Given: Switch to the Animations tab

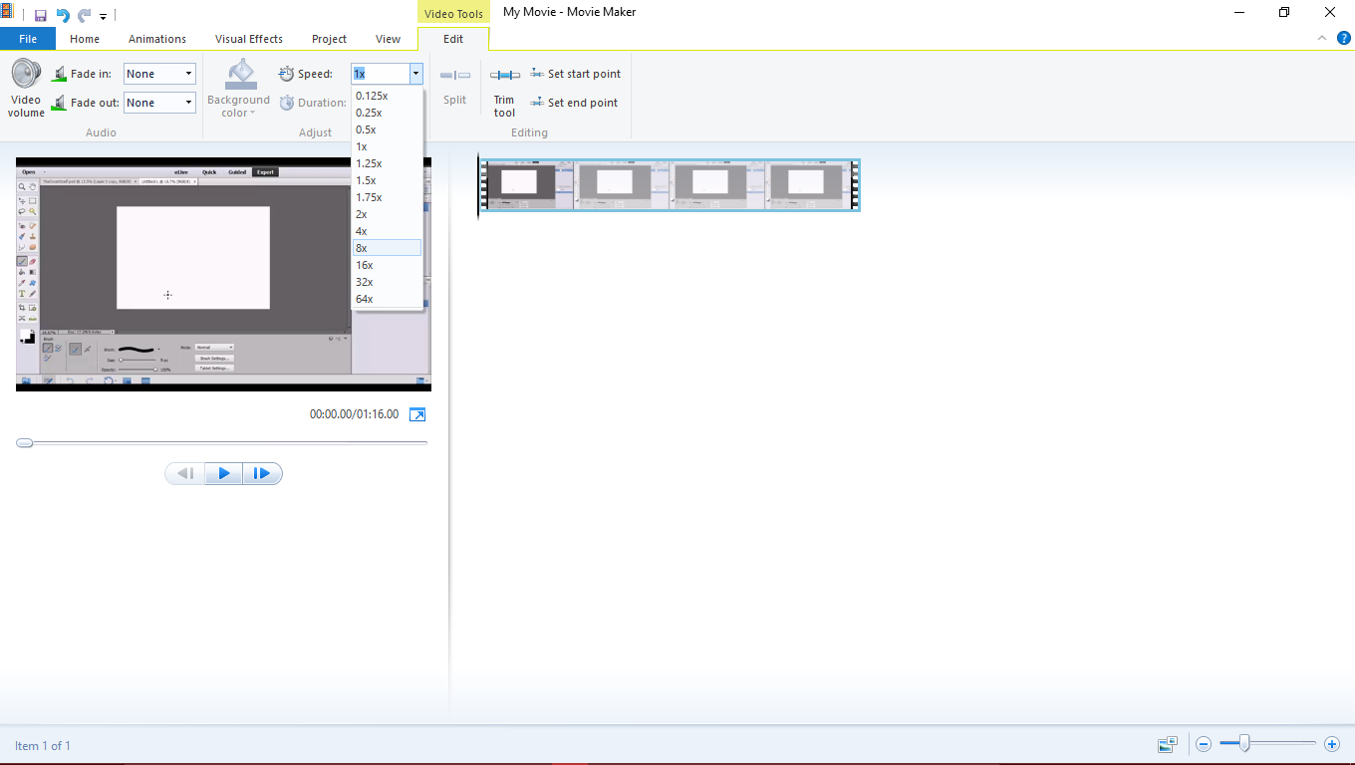Looking at the screenshot, I should click(157, 39).
